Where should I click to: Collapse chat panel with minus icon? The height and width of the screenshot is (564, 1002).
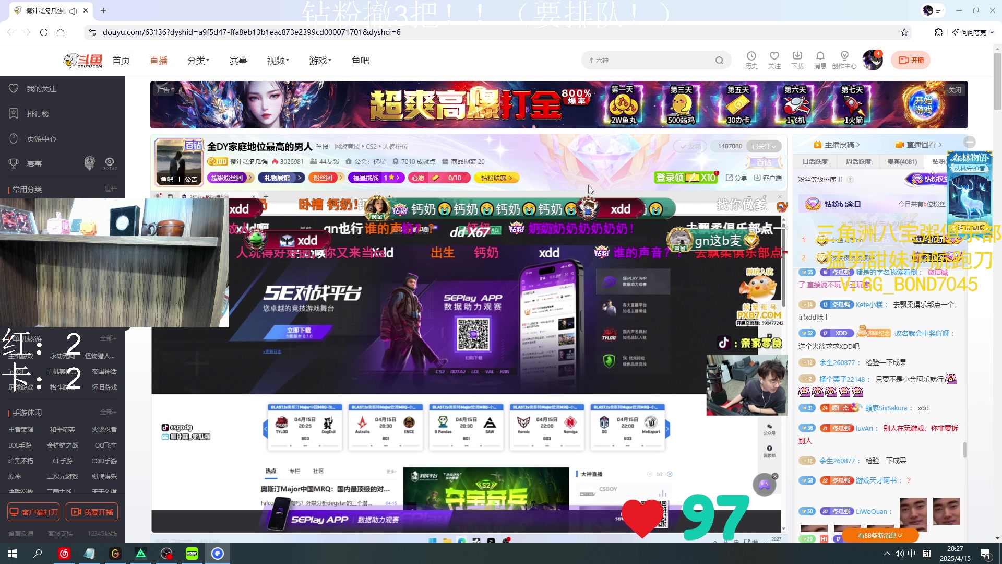(x=970, y=142)
